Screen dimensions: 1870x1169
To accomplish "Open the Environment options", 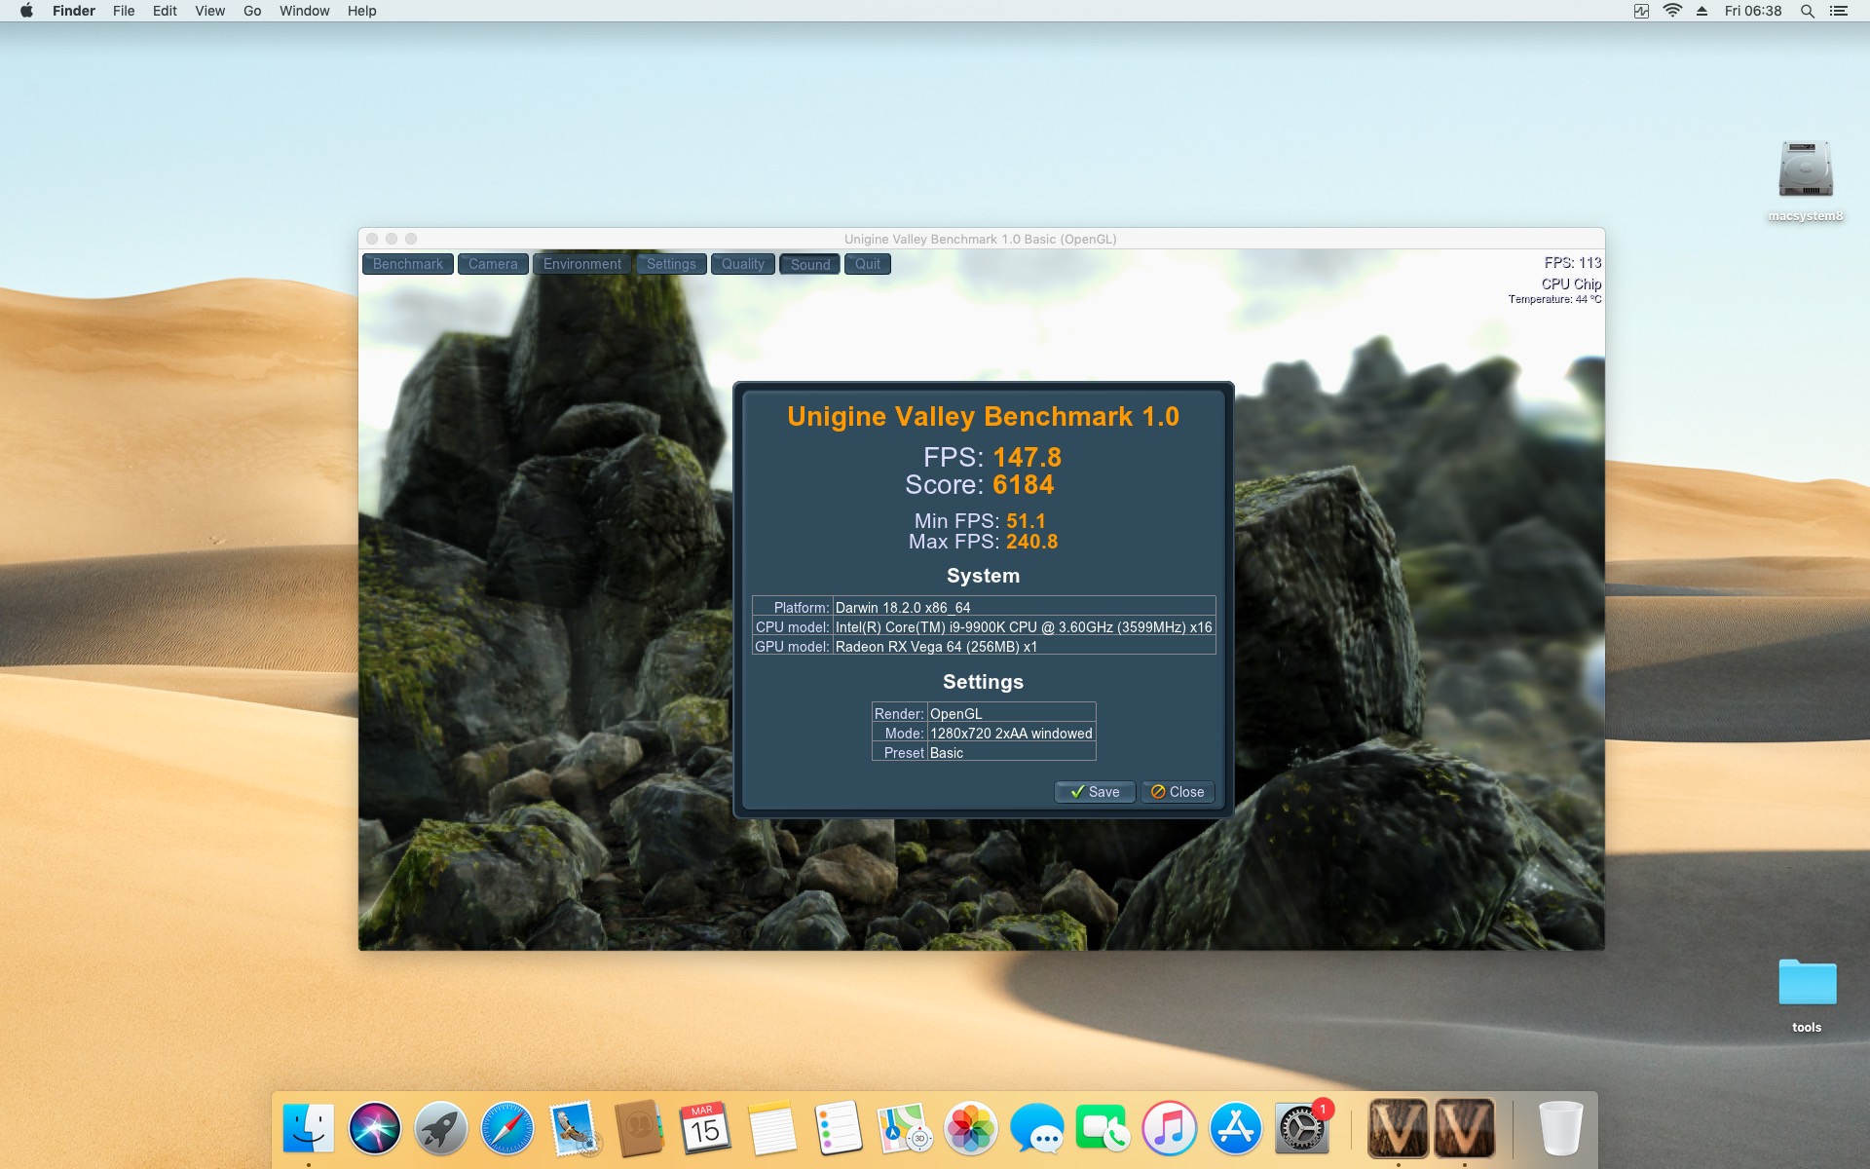I will [581, 264].
